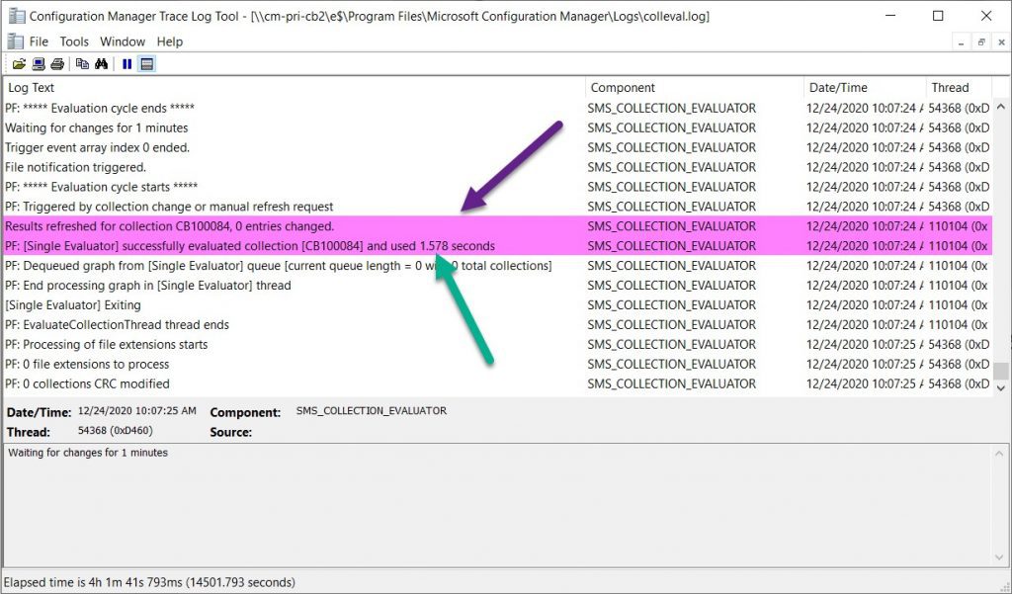Viewport: 1012px width, 594px height.
Task: Print the log using the printer icon
Action: [57, 62]
